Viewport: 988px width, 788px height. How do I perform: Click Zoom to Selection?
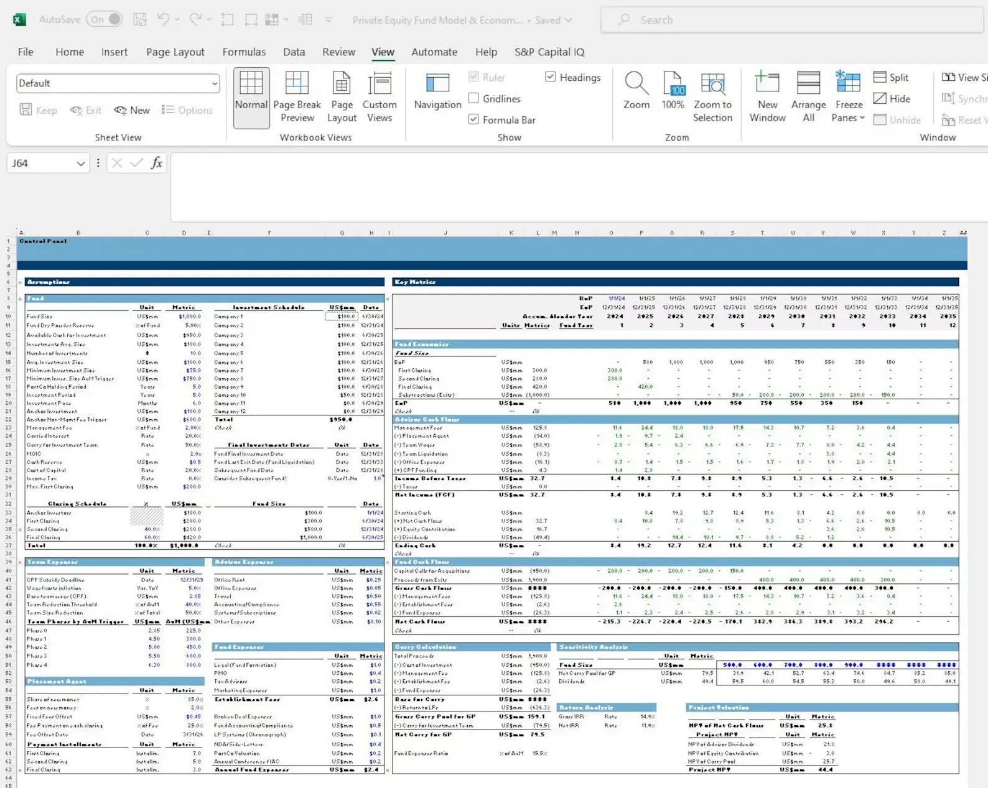tap(713, 97)
